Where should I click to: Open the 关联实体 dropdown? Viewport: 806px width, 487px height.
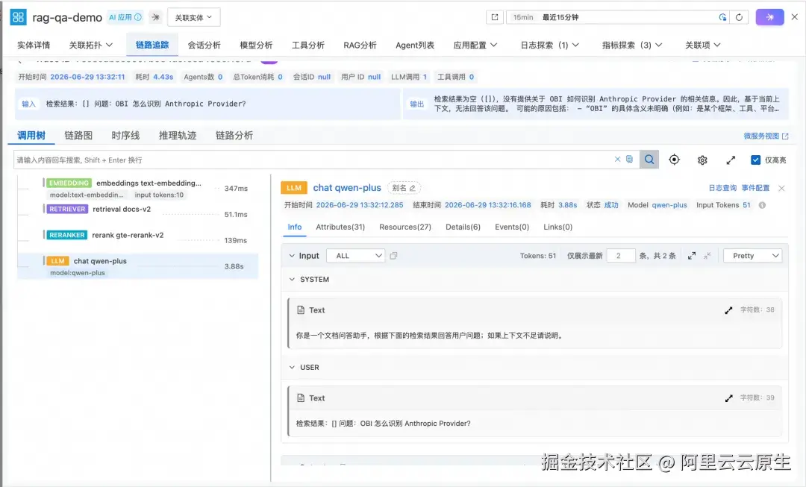tap(194, 17)
